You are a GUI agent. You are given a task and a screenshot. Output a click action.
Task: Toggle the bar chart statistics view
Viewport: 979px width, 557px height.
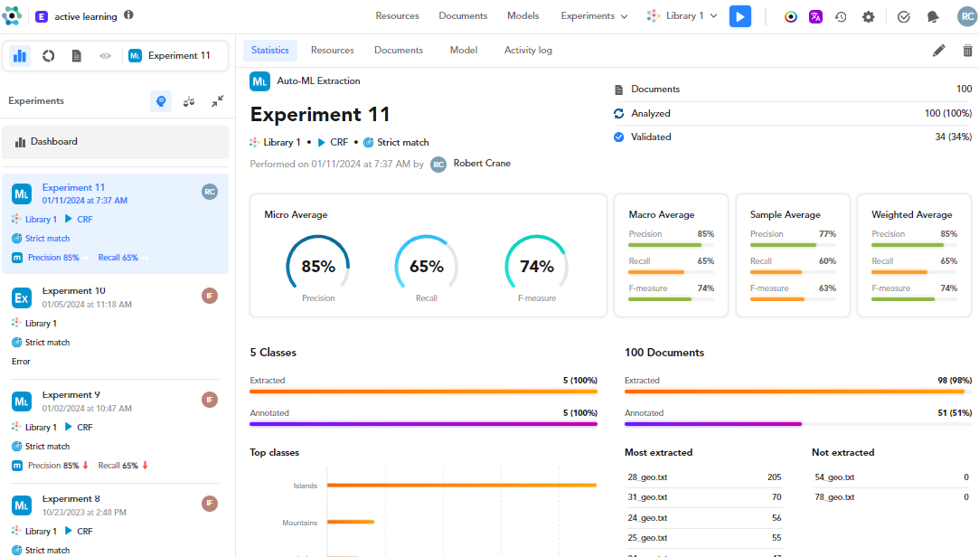pos(20,56)
